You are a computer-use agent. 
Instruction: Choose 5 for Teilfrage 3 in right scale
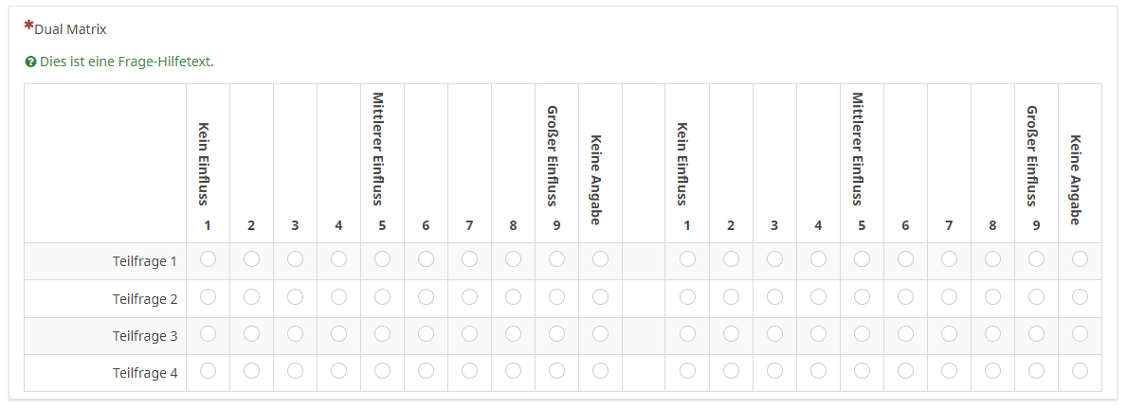pyautogui.click(x=862, y=333)
